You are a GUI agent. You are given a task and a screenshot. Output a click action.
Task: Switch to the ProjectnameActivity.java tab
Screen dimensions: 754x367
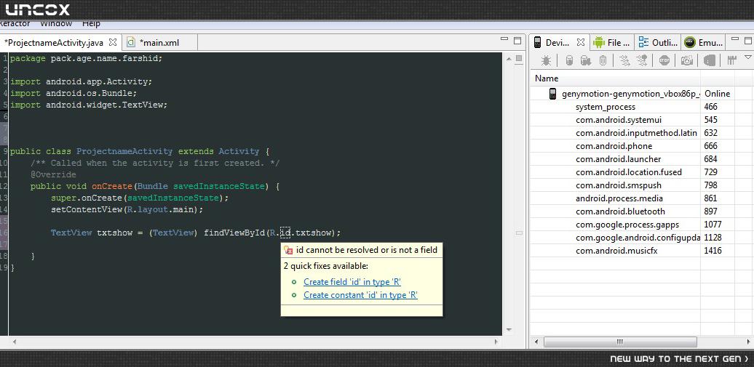coord(54,43)
